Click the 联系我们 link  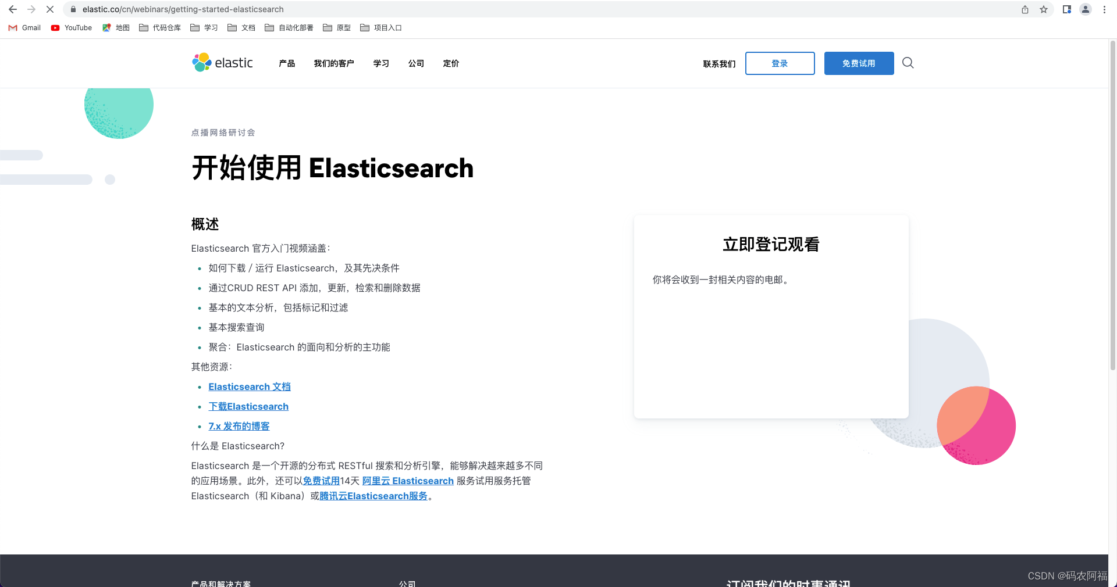[719, 64]
